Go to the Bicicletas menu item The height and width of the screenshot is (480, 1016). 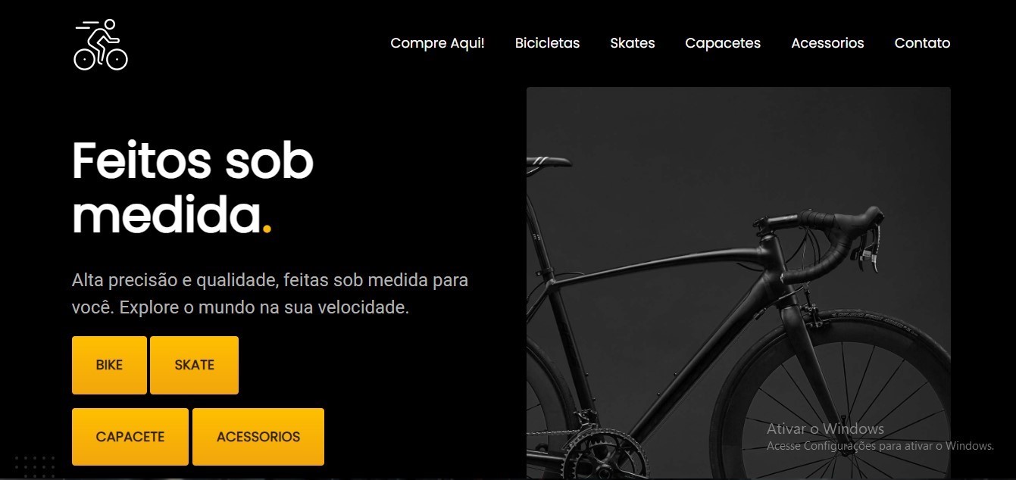[x=547, y=43]
